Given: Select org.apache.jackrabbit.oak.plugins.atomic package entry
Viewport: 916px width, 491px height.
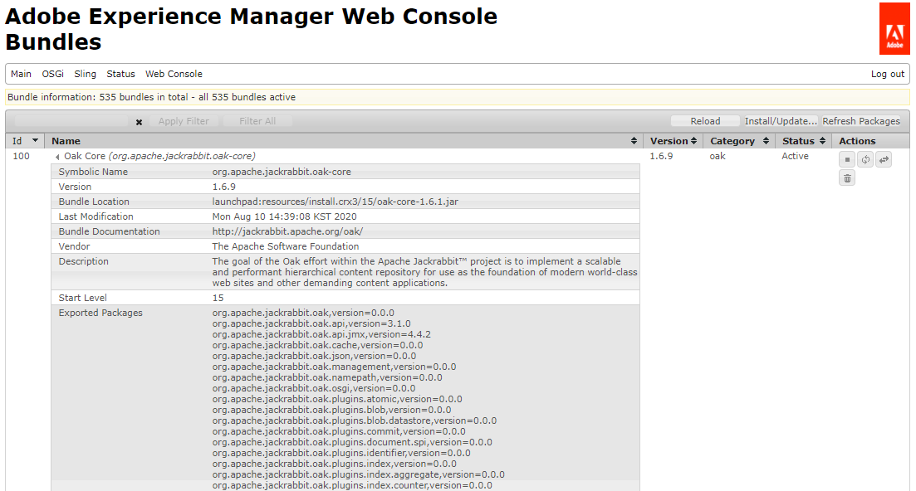Looking at the screenshot, I should click(x=337, y=399).
